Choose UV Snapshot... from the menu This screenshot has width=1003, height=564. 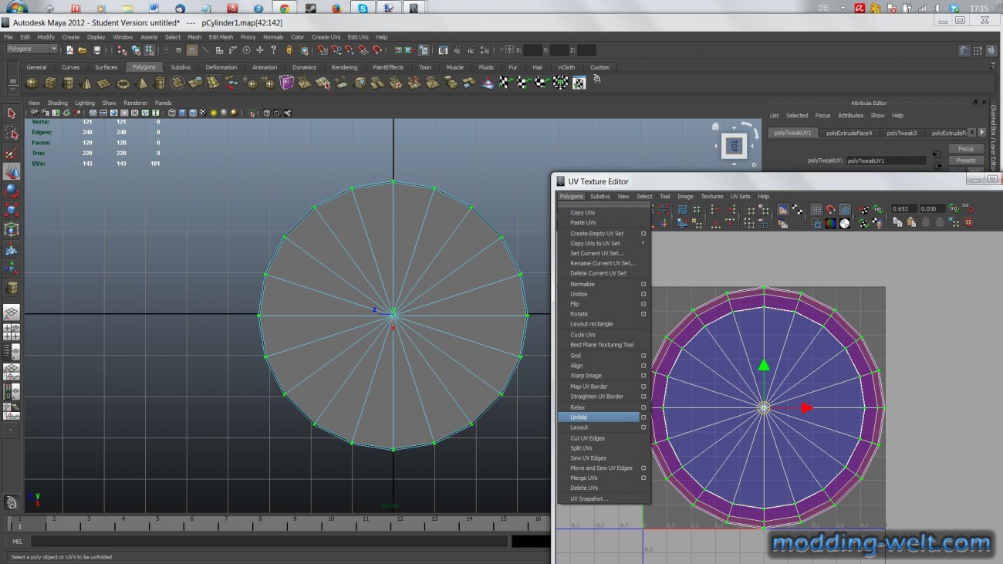tap(589, 499)
